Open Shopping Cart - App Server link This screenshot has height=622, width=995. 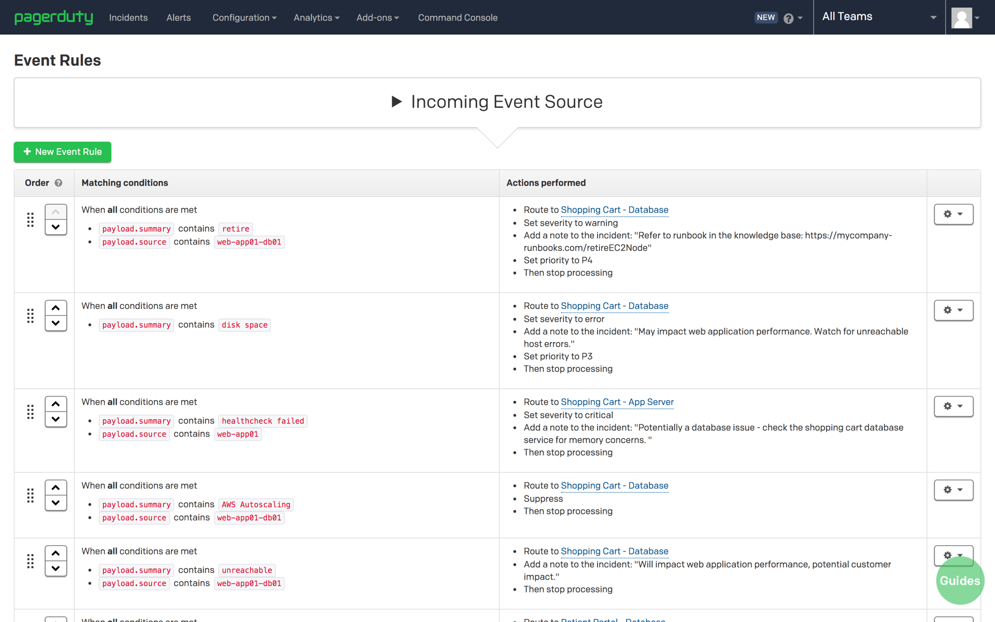pos(617,402)
